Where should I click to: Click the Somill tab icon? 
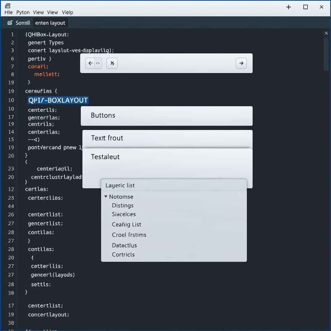(10, 23)
